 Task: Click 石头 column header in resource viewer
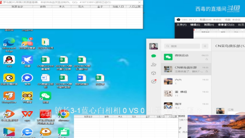pos(81,6)
